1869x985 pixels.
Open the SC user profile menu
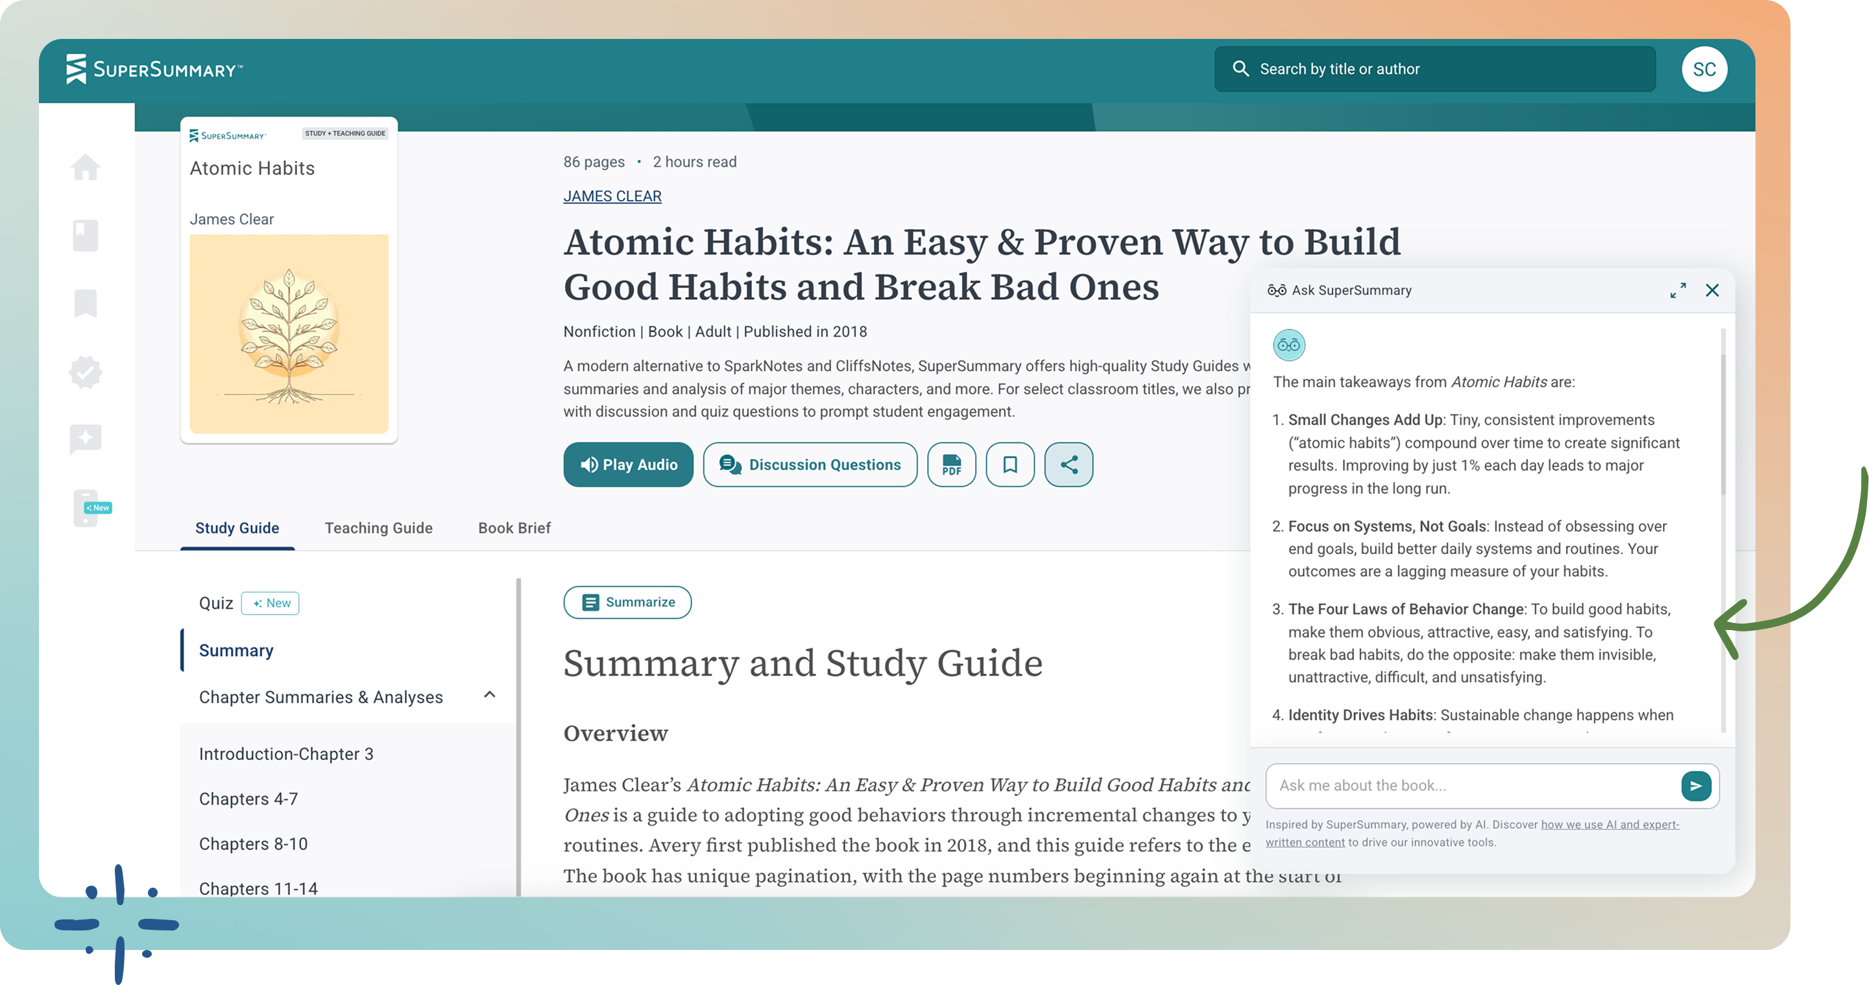(x=1704, y=69)
